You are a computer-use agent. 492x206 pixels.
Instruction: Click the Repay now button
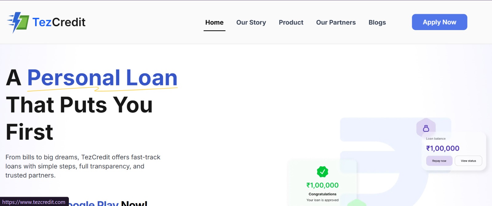point(439,161)
